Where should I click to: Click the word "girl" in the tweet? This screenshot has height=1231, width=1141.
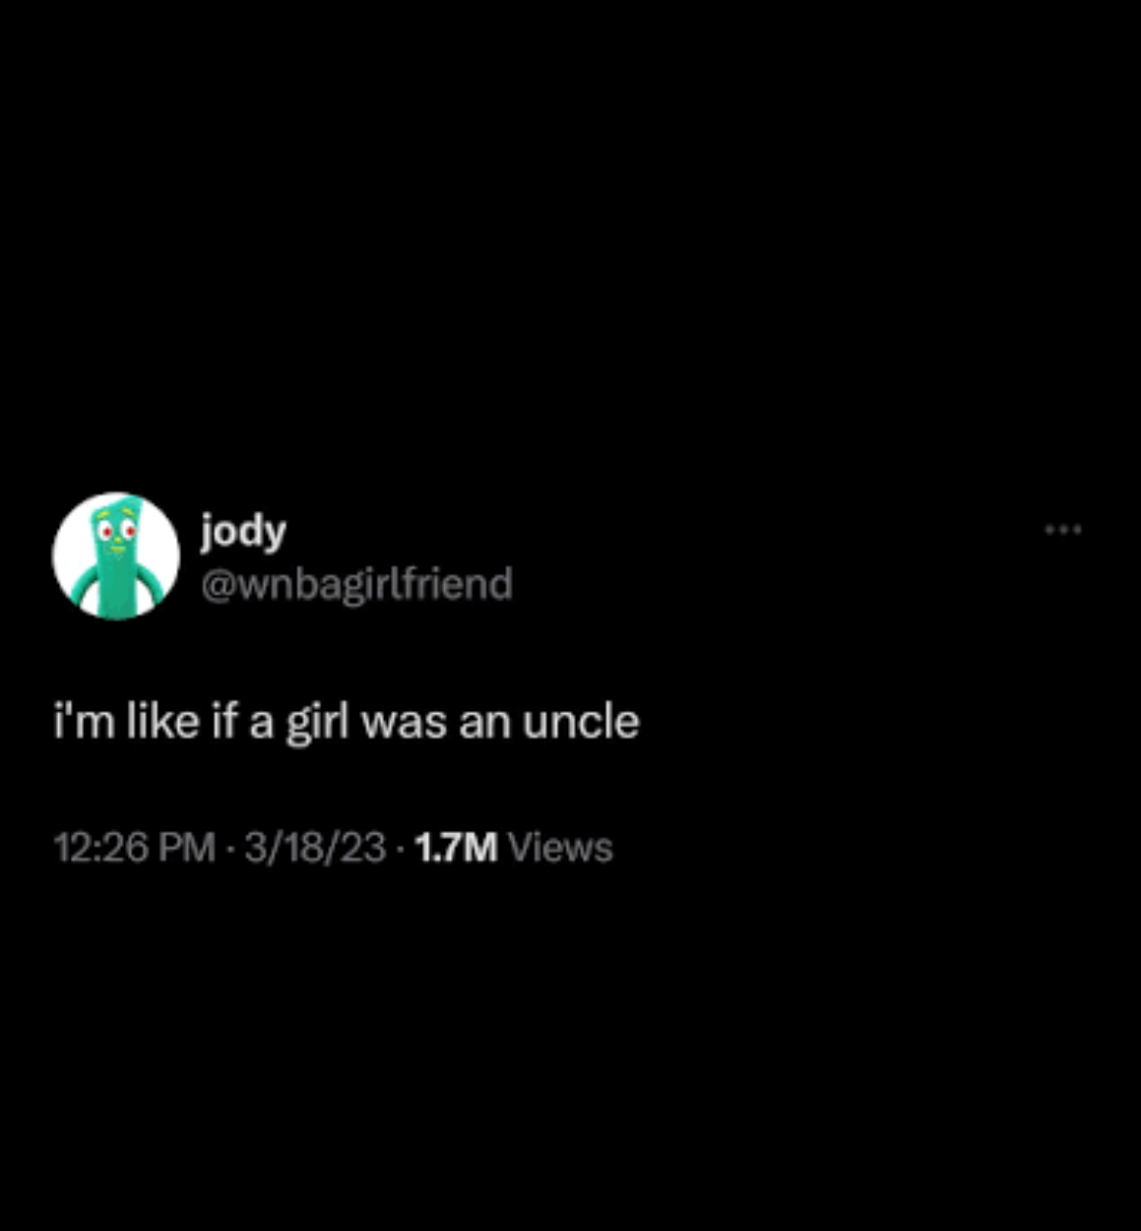tap(316, 724)
